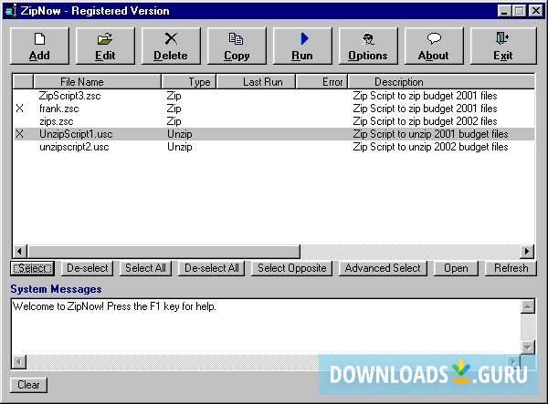Click the messages scroll down arrow

point(528,347)
